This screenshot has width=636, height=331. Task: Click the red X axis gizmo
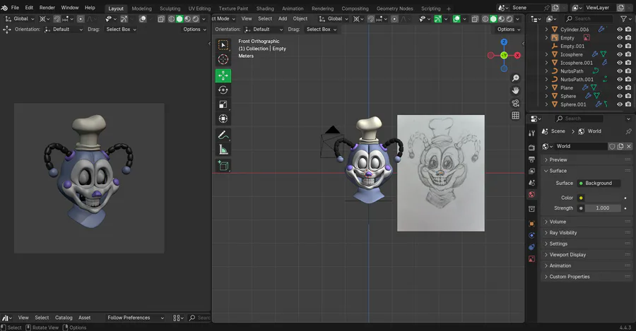517,56
